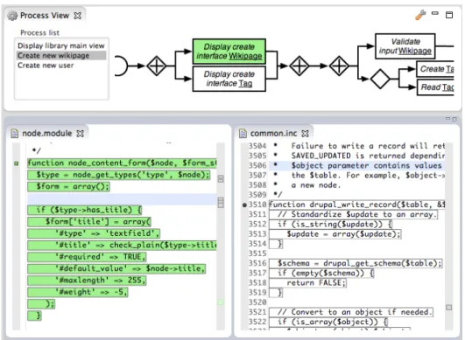Minimize the editor area using small icon
Viewport: 465px width, 340px height.
point(447,119)
